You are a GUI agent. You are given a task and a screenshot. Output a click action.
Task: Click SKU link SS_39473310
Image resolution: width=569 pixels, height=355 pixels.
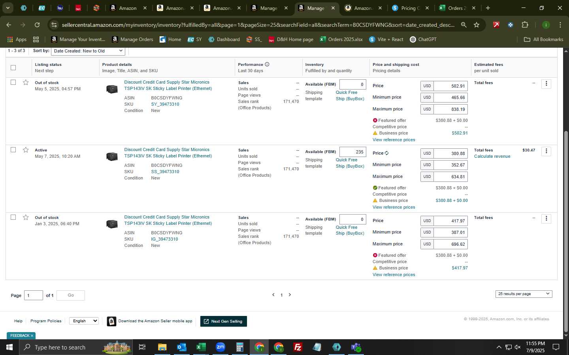[x=165, y=172]
